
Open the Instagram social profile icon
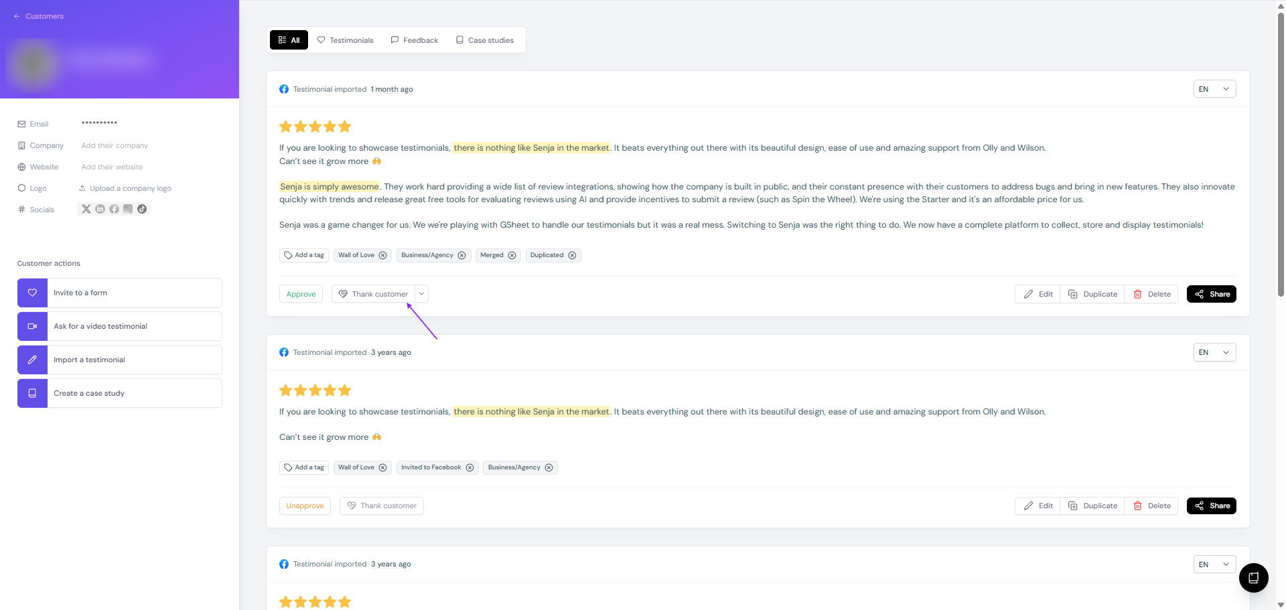tap(128, 209)
